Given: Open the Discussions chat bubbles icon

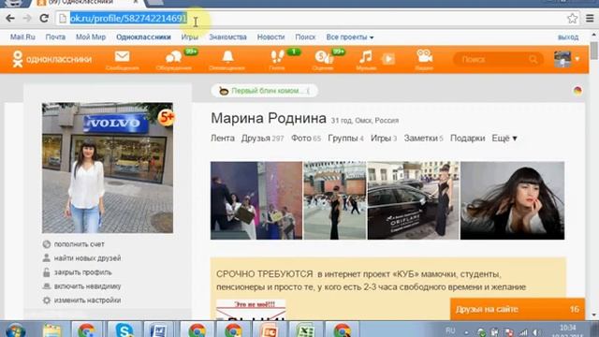Looking at the screenshot, I should 173,57.
